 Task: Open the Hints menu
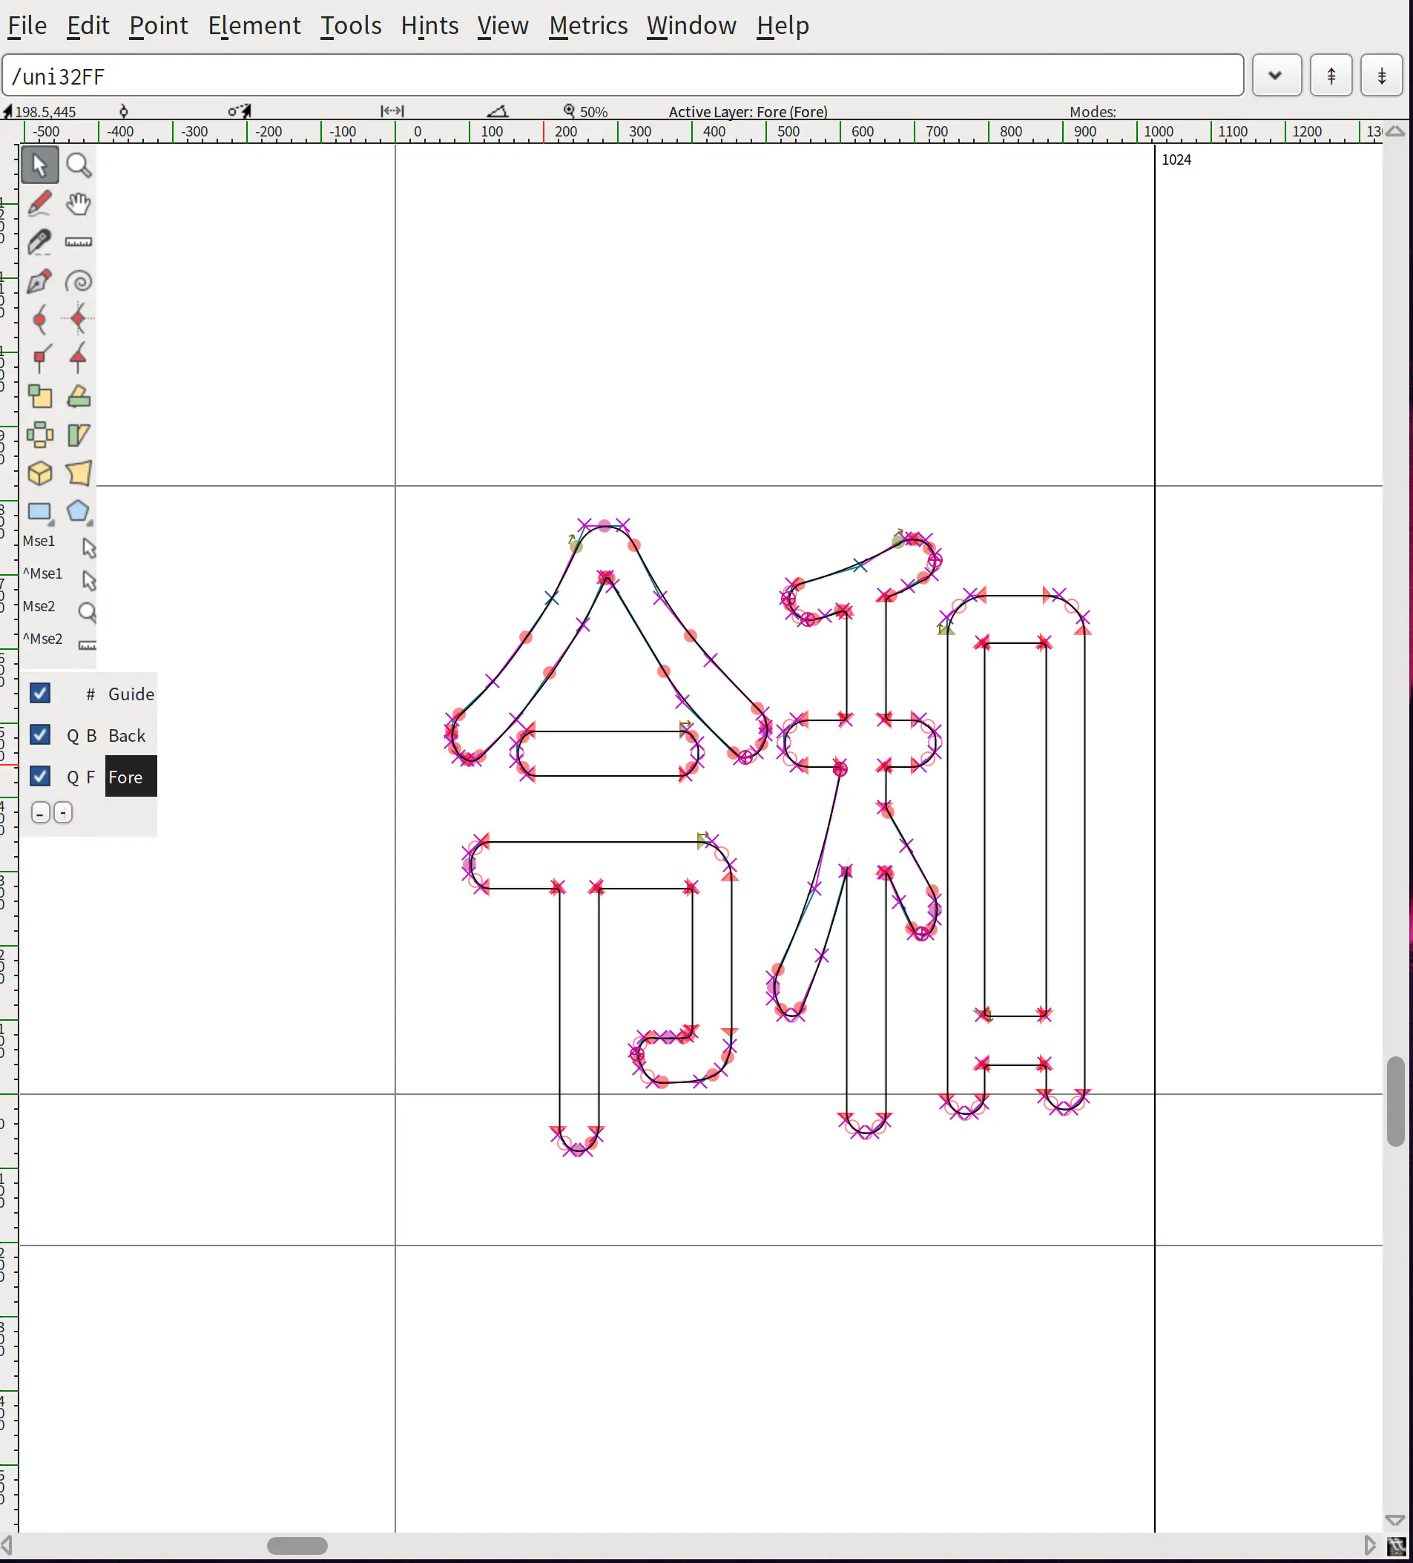pos(429,25)
